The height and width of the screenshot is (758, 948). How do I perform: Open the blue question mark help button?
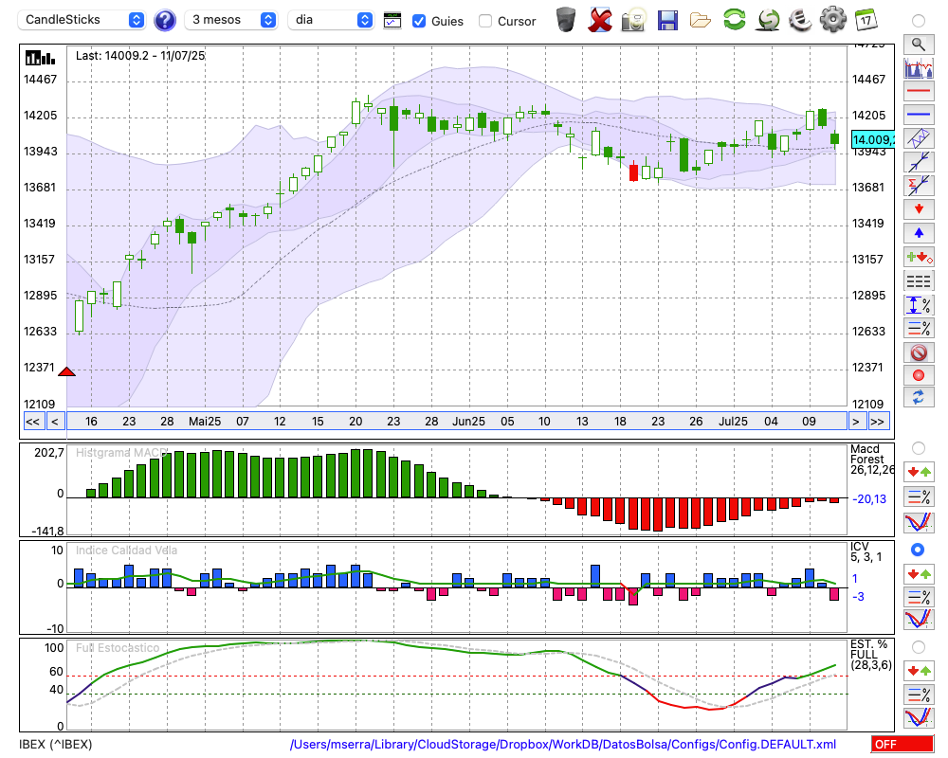pyautogui.click(x=164, y=20)
